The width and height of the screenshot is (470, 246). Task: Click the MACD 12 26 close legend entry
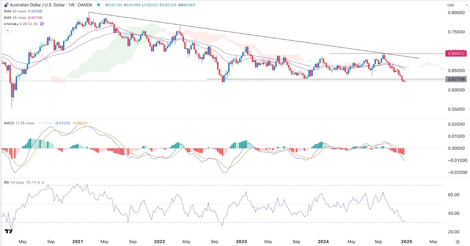pyautogui.click(x=19, y=123)
